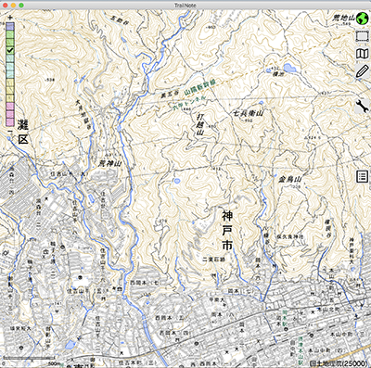Open the wrench settings tool
Screen dimensions: 371x368
pyautogui.click(x=362, y=106)
